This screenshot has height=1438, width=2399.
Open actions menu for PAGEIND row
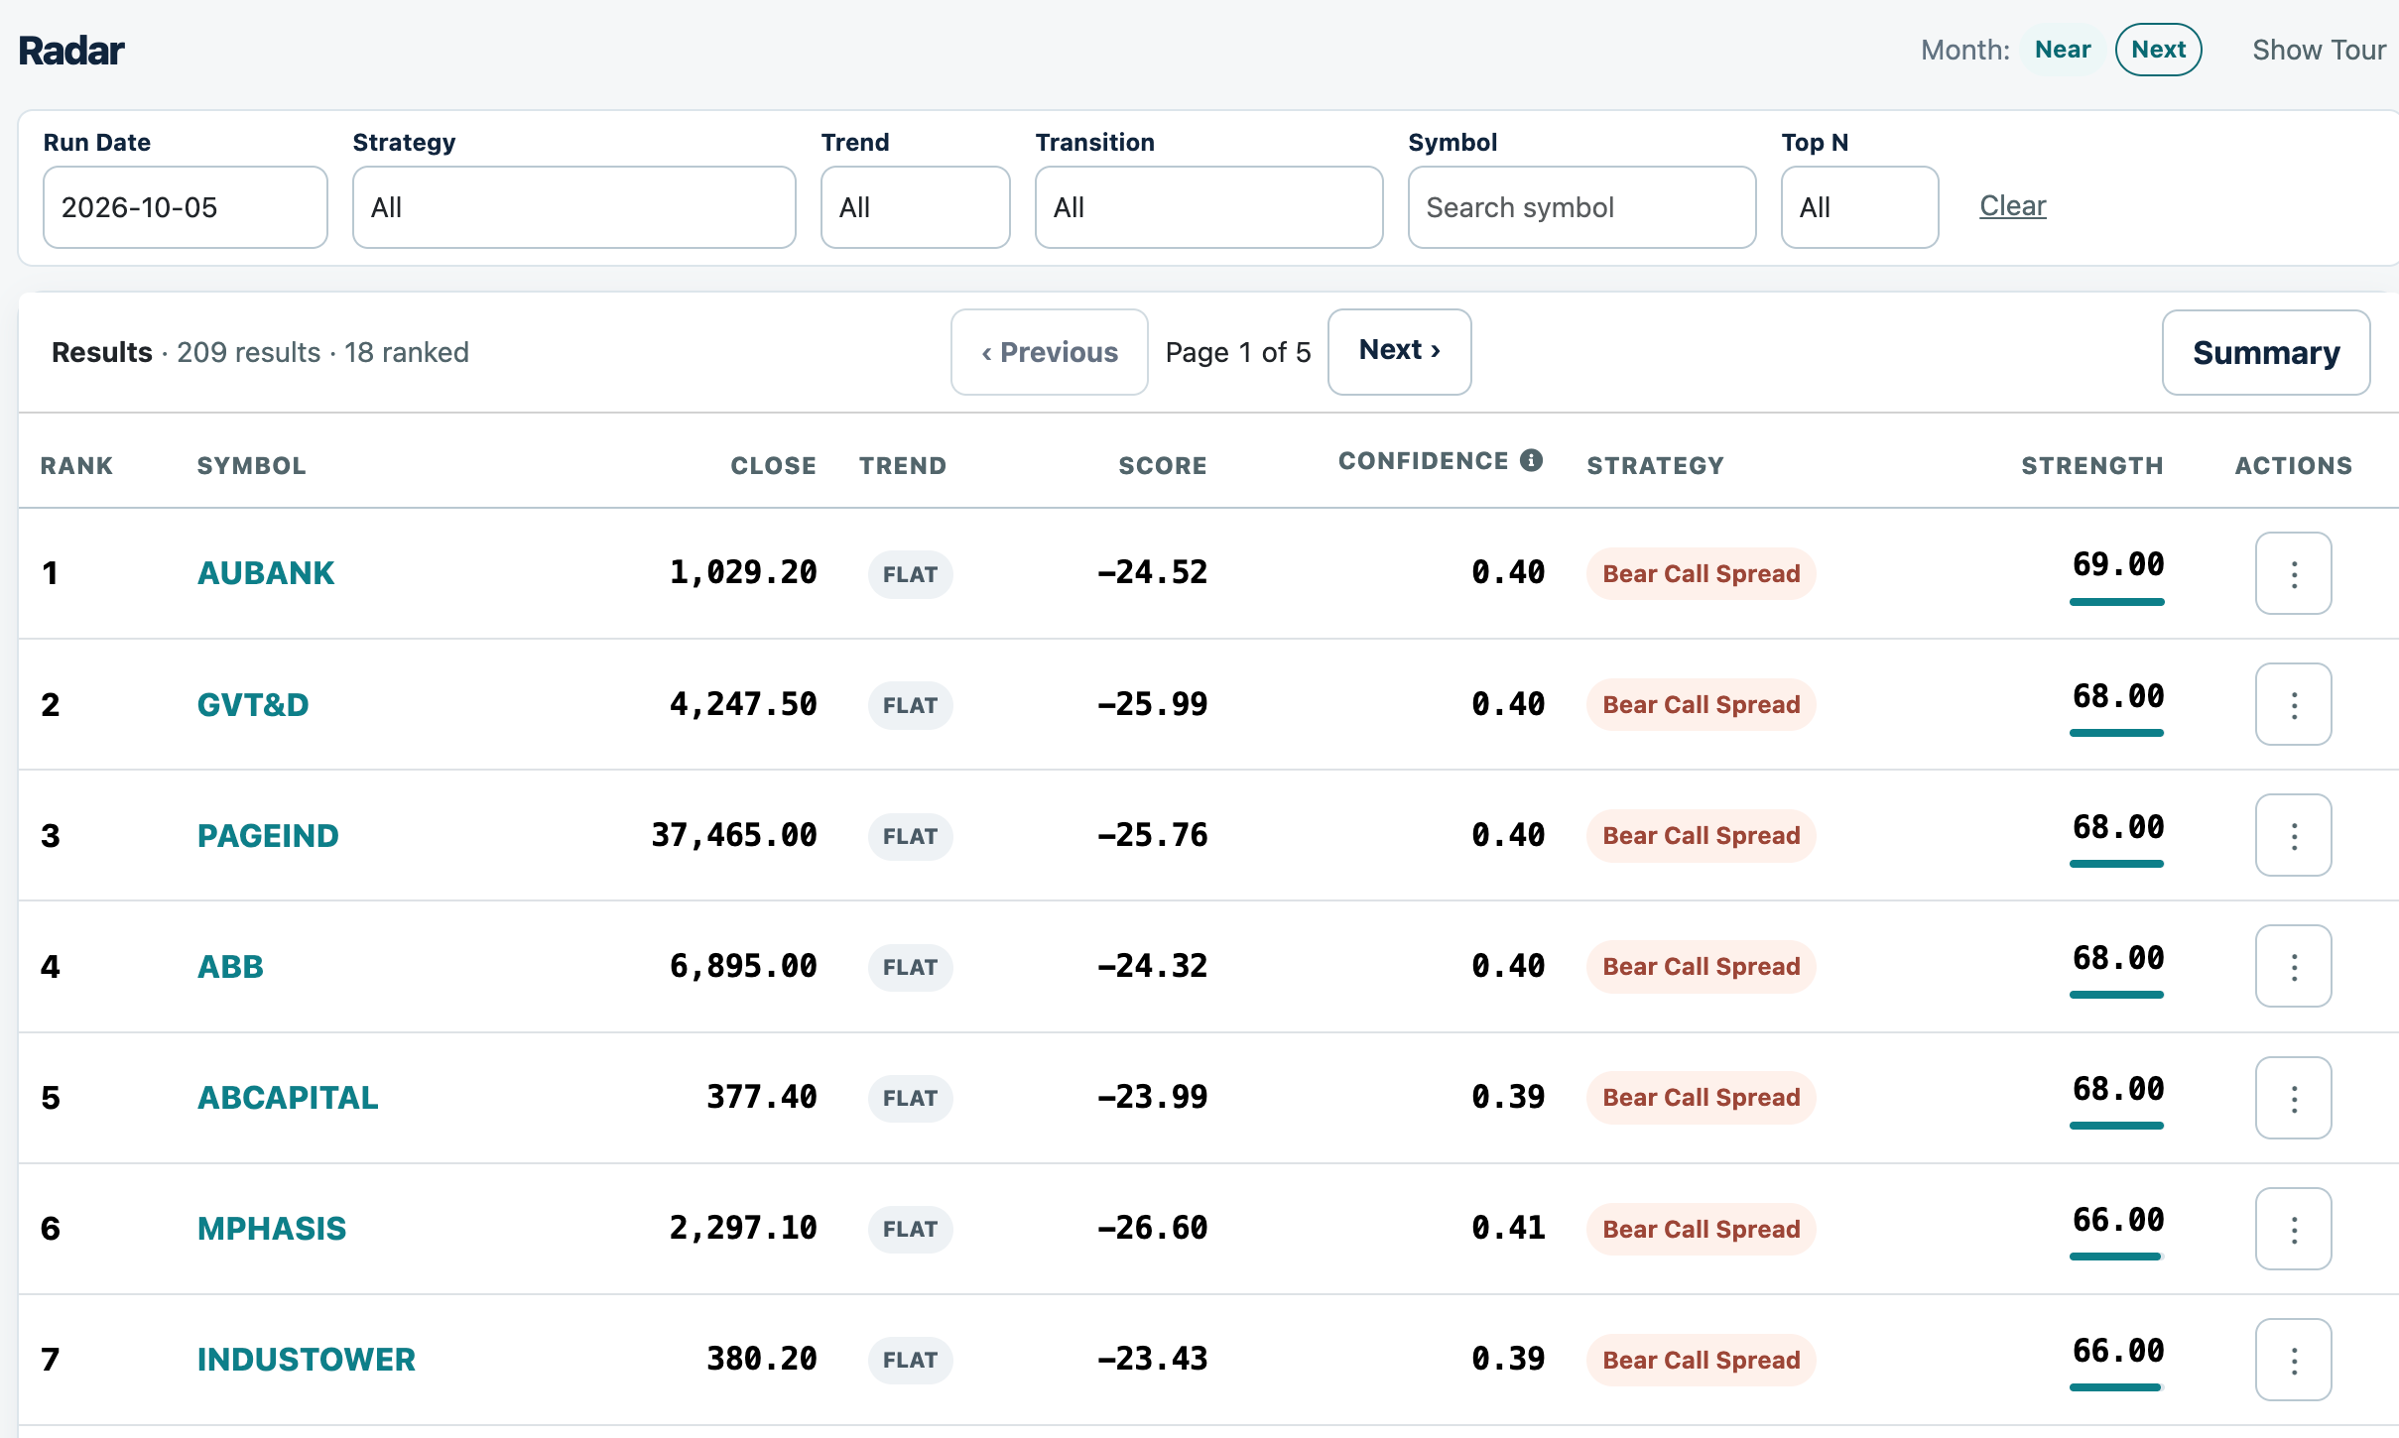(2293, 835)
